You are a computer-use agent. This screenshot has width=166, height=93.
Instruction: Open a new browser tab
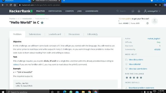pos(64,1)
